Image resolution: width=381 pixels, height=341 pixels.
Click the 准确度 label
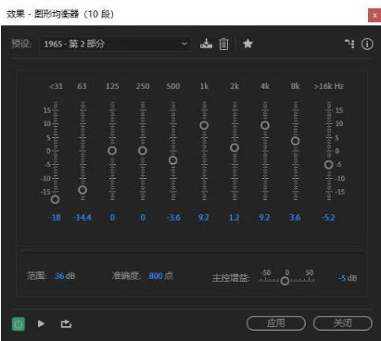click(x=126, y=275)
